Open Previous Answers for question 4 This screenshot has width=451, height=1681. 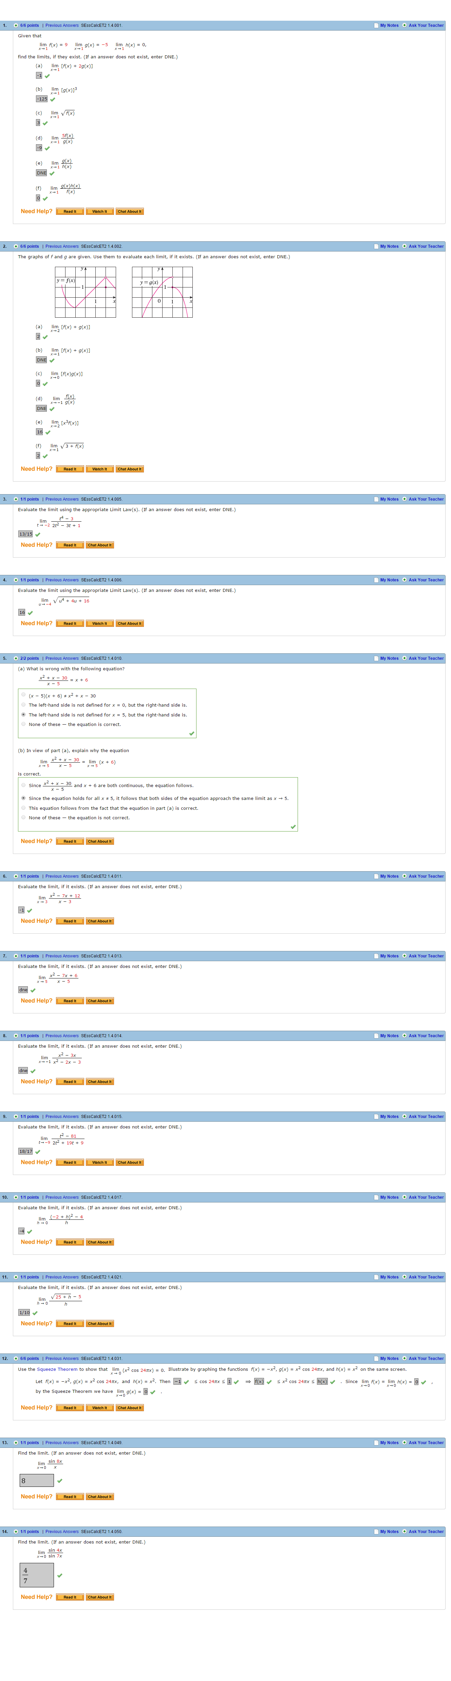click(61, 580)
